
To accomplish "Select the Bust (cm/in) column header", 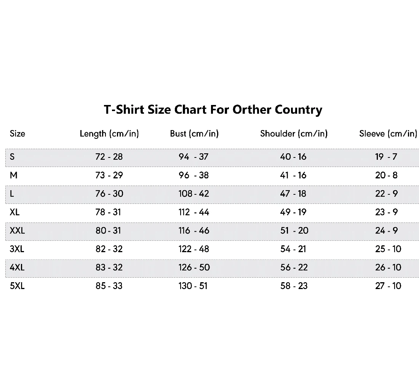I will [x=194, y=134].
